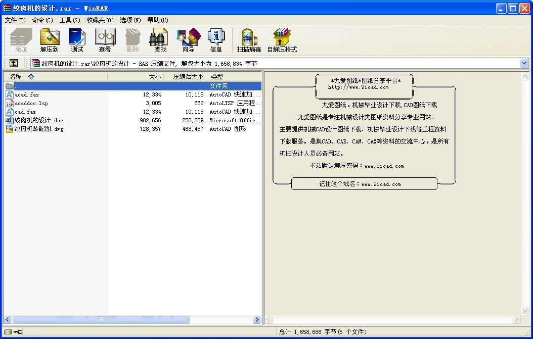533x339 pixels.
Task: Open the 文件(F) menu
Action: 15,20
